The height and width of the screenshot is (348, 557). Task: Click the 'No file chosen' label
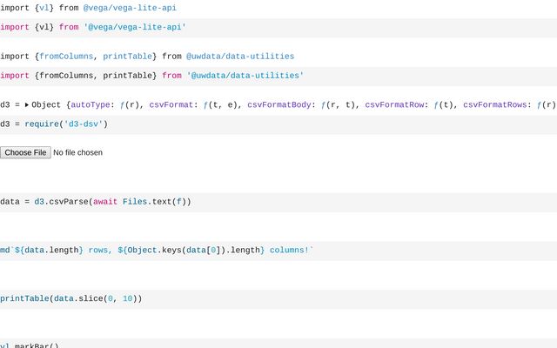click(x=77, y=152)
